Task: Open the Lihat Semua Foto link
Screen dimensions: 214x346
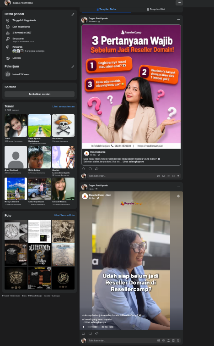Action: tap(64, 215)
